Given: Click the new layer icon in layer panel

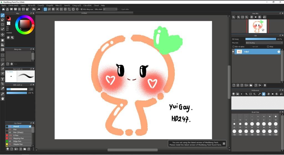Looking at the screenshot, I should point(234,85).
